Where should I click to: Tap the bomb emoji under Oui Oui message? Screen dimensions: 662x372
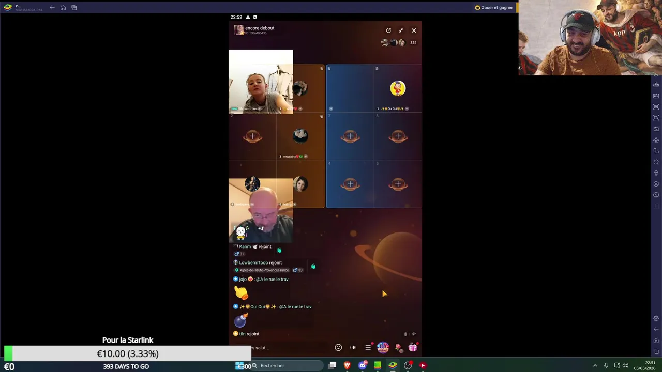[x=240, y=320]
